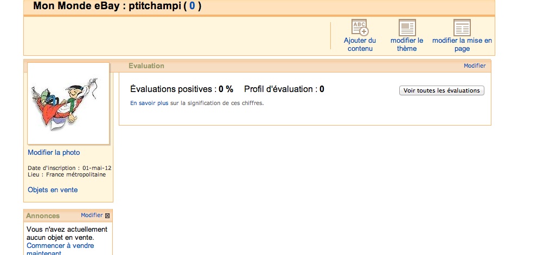Screen dimensions: 537x255
Task: Click the modifier la mise en page icon
Action: 462,28
